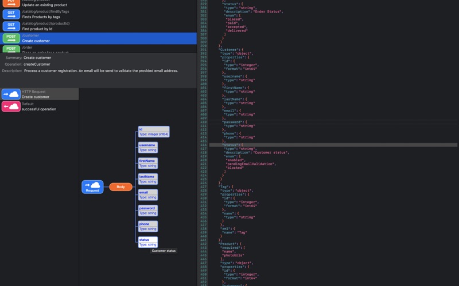This screenshot has width=459, height=286.
Task: Click the "photoUrls" required entry in code
Action: 233,255
